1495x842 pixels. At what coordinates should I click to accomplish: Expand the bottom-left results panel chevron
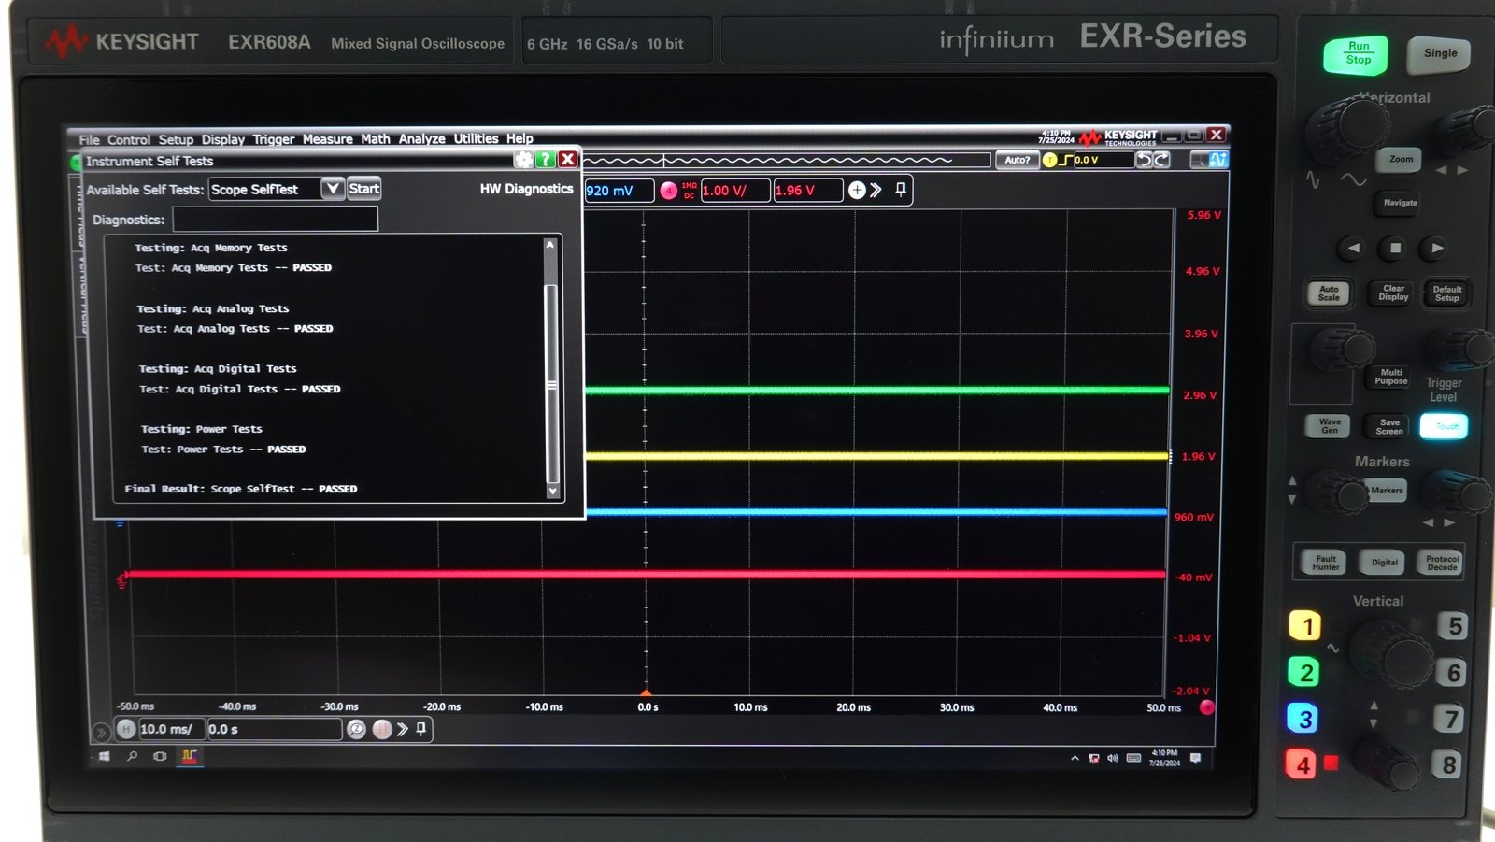coord(101,732)
